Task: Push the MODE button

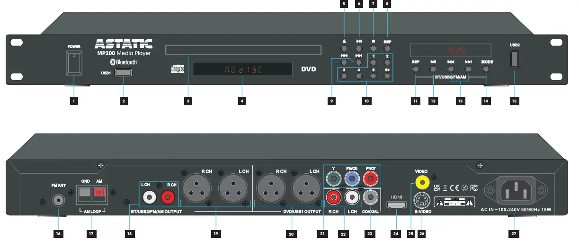Action: 486,69
